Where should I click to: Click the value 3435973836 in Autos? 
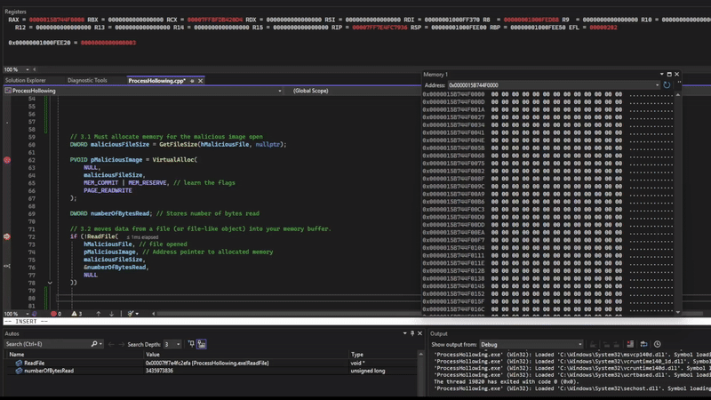coord(159,371)
